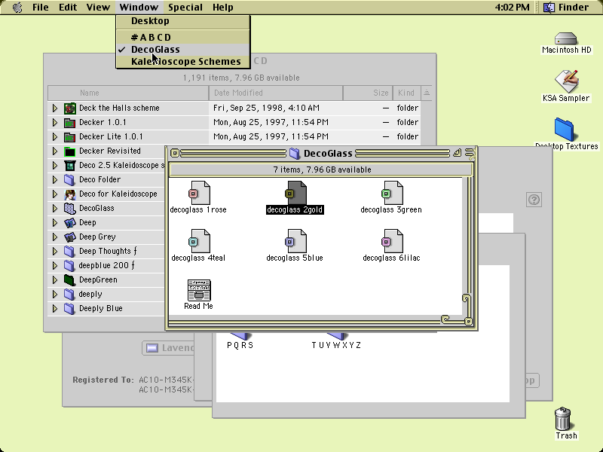Click the DecoGlass vertical scrollbar

click(467, 246)
